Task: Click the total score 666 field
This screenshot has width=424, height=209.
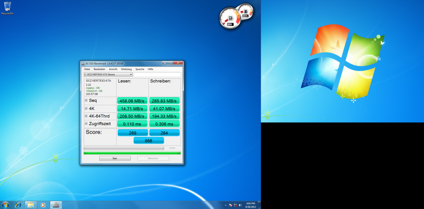Action: tap(148, 140)
